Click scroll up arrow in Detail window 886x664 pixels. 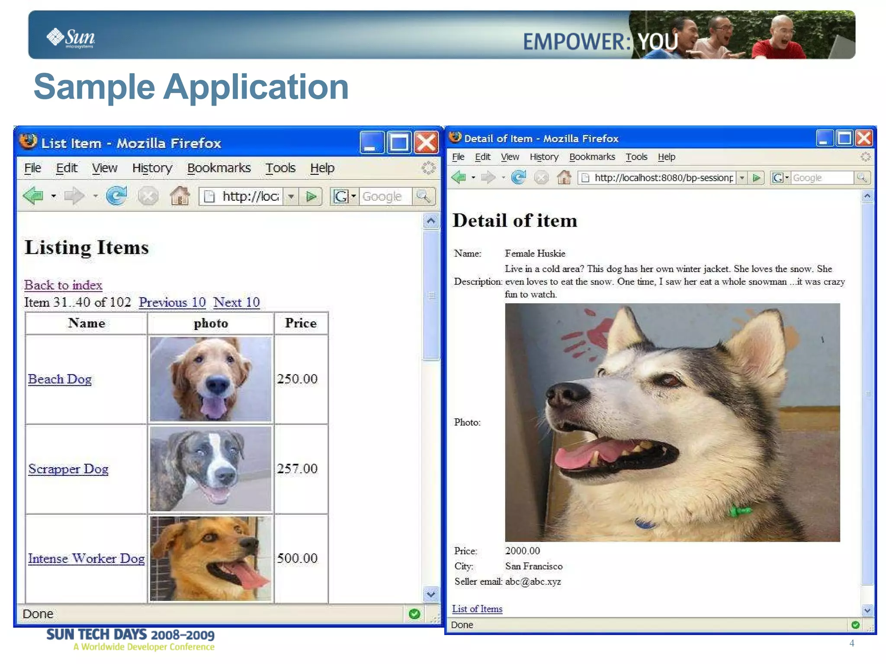tap(867, 196)
